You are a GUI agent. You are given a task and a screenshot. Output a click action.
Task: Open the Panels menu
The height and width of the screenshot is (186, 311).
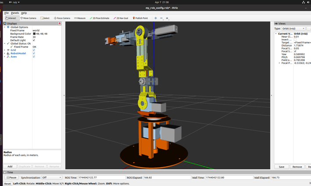(x=15, y=13)
